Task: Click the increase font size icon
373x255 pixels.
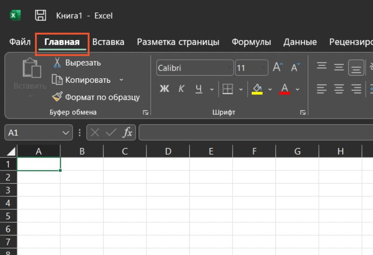Action: [x=278, y=68]
